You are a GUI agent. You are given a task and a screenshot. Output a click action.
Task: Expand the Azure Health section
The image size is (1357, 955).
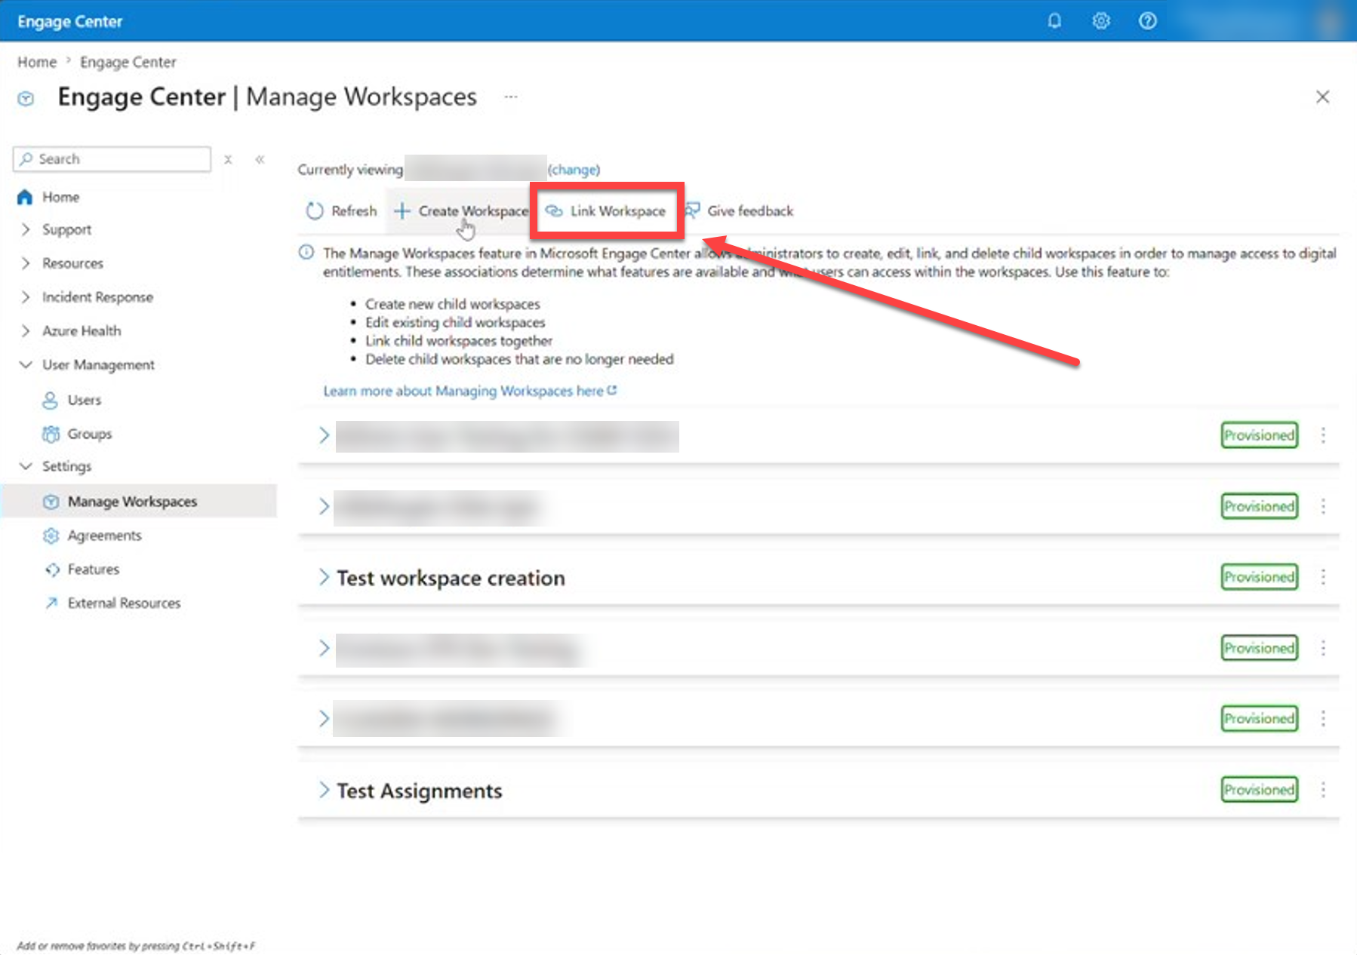[26, 331]
